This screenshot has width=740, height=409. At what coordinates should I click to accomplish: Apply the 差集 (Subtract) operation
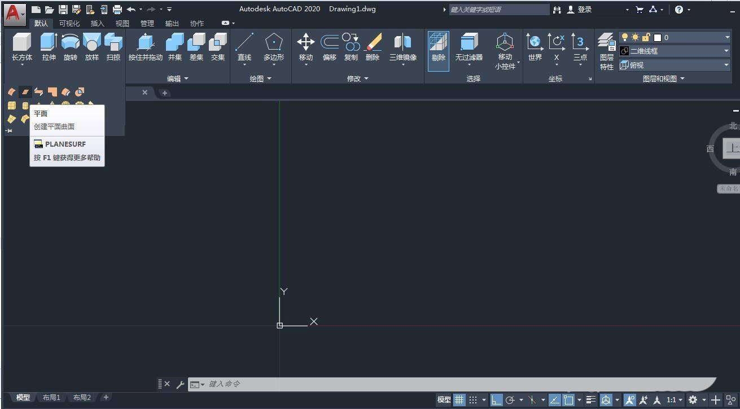click(x=196, y=47)
